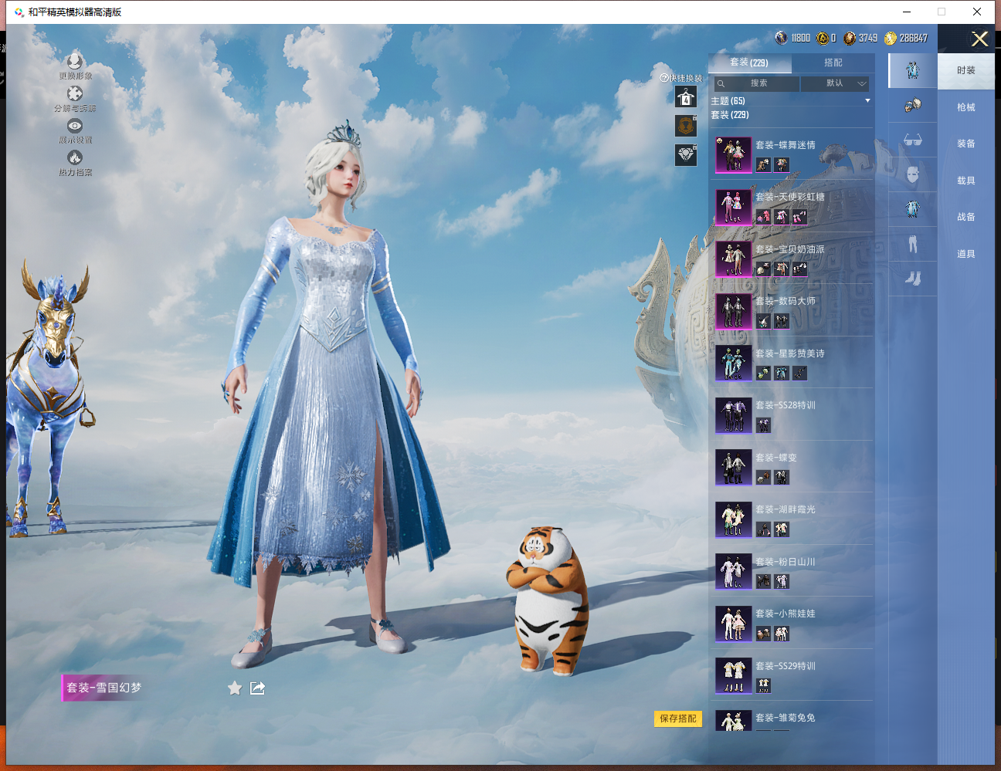Open quick-change hanger slot 4
Screen dimensions: 1001x771
coord(686,96)
